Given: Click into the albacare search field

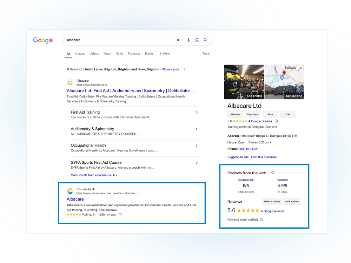Looking at the screenshot, I should click(x=120, y=40).
